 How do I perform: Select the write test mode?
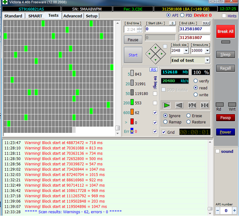click(x=195, y=95)
